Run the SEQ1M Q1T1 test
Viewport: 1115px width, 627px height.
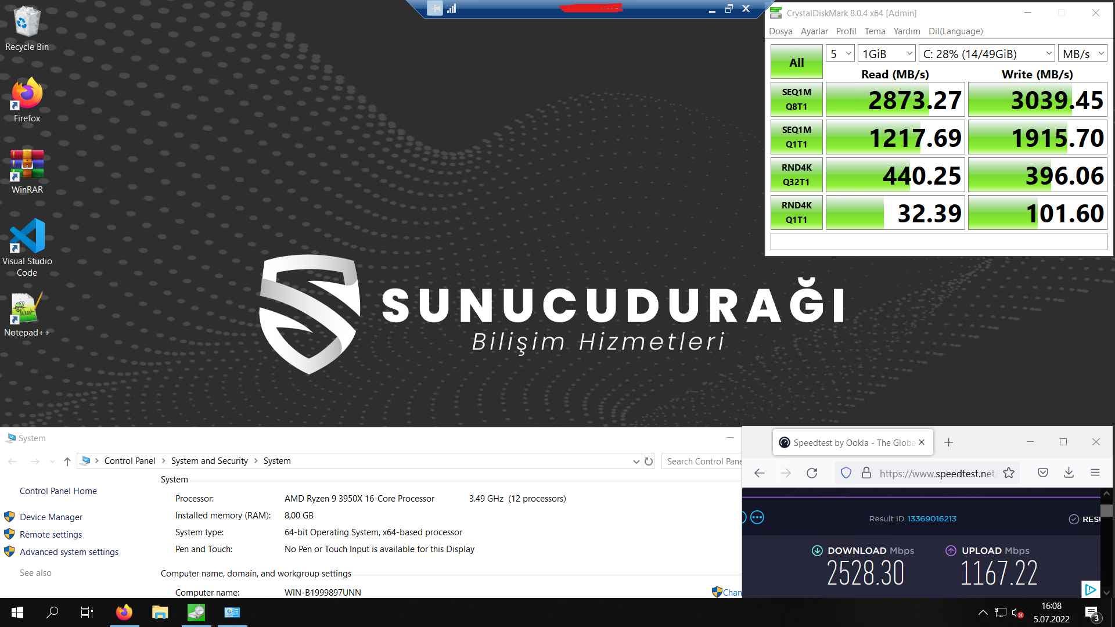click(797, 137)
